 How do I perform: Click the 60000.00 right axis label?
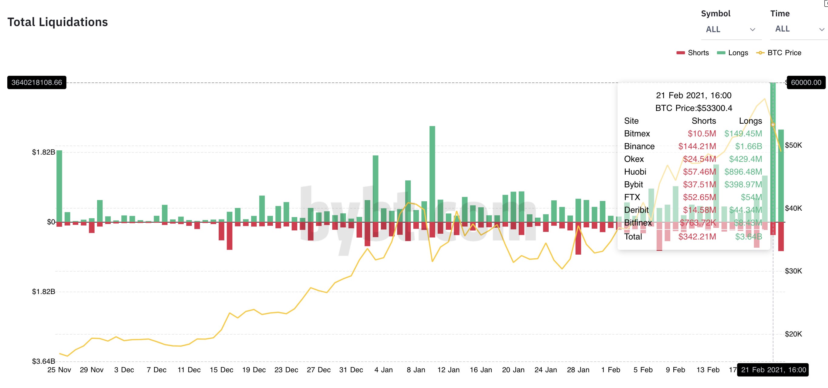pyautogui.click(x=806, y=82)
